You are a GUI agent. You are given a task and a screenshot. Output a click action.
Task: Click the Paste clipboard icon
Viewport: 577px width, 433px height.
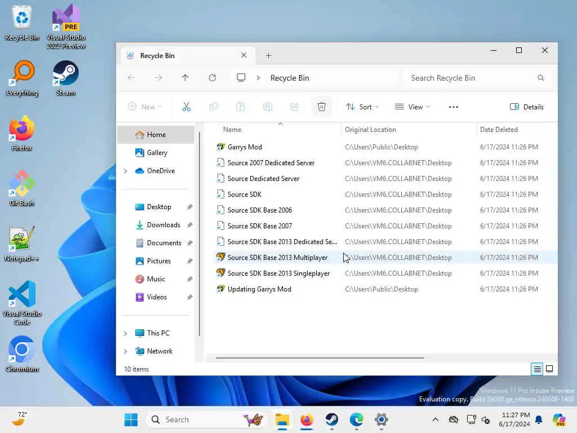240,107
